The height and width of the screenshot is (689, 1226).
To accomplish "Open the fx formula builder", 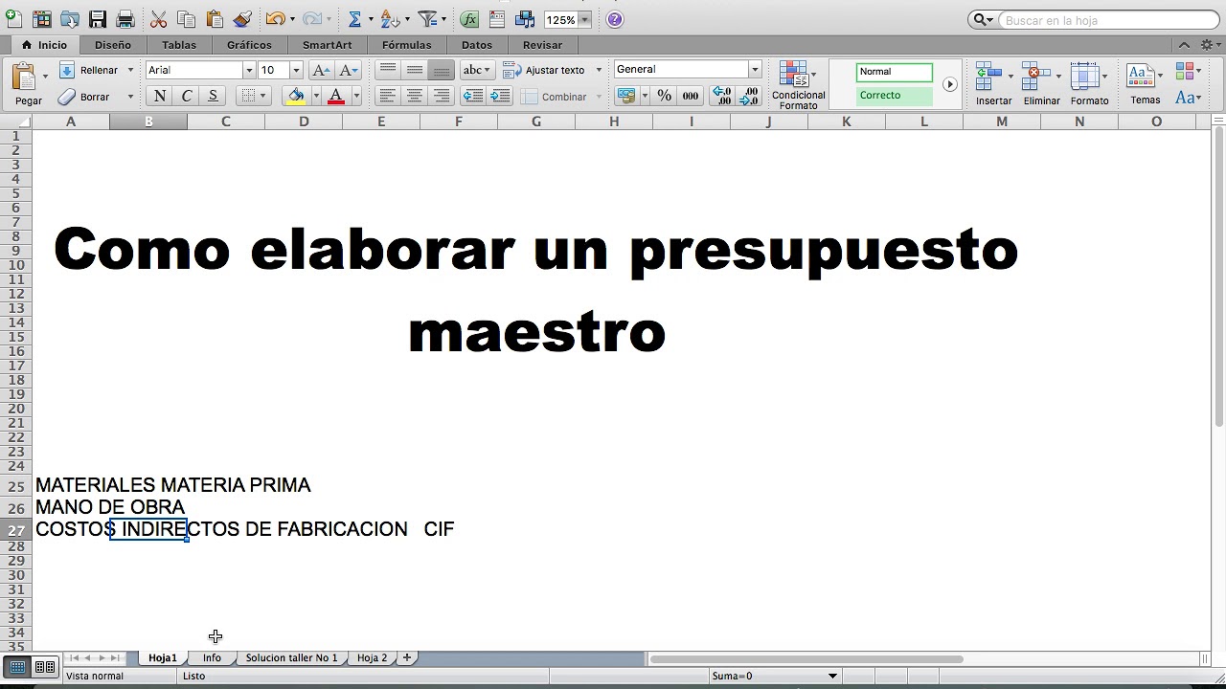I will [x=469, y=19].
